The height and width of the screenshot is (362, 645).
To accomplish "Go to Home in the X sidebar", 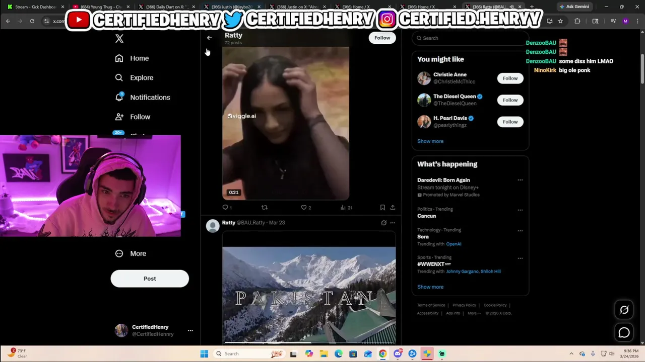I will (x=132, y=58).
